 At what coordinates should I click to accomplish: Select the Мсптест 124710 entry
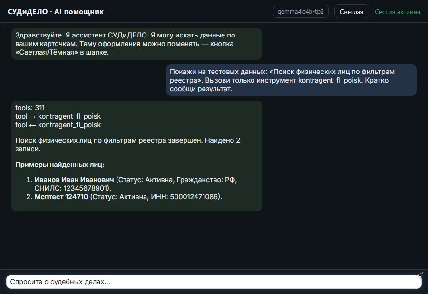(61, 196)
